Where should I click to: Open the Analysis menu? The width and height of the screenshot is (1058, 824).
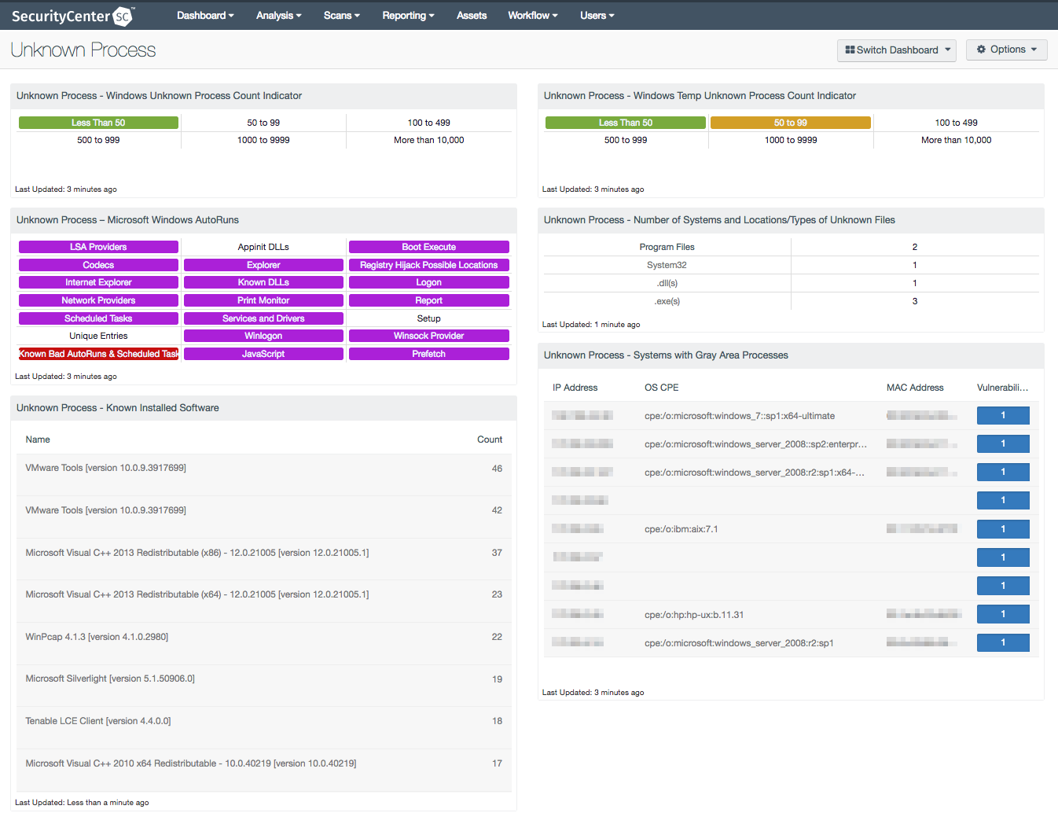278,15
